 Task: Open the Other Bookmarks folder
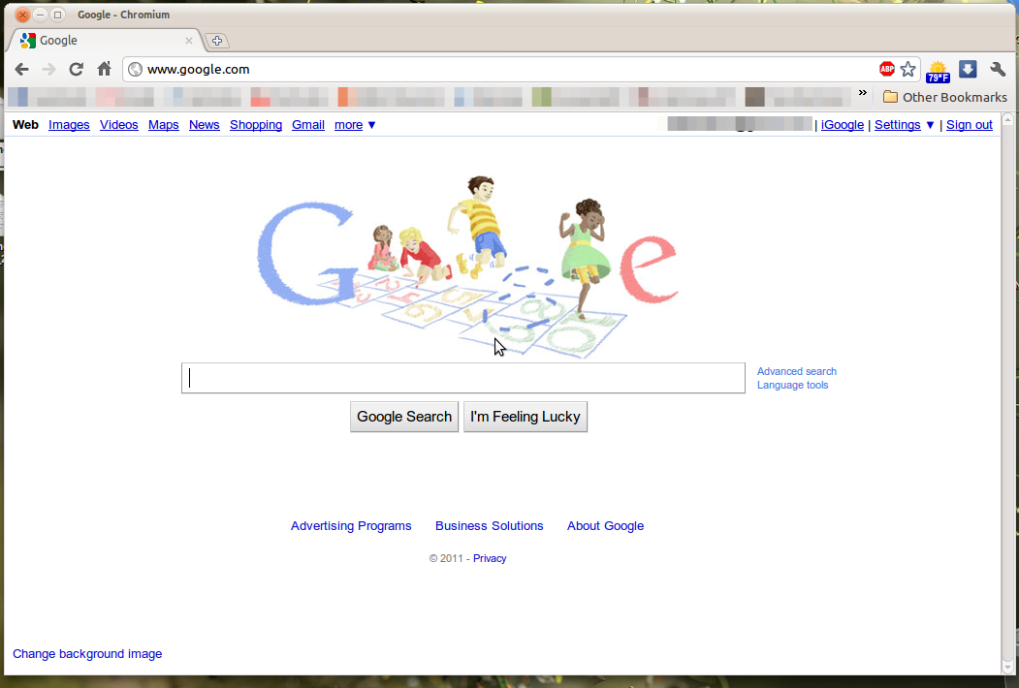[945, 97]
